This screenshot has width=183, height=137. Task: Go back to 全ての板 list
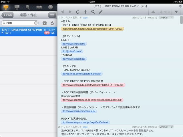(x=7, y=15)
